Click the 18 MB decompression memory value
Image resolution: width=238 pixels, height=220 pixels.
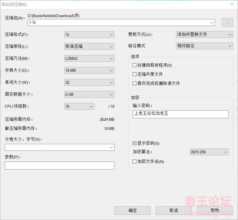[x=109, y=129]
